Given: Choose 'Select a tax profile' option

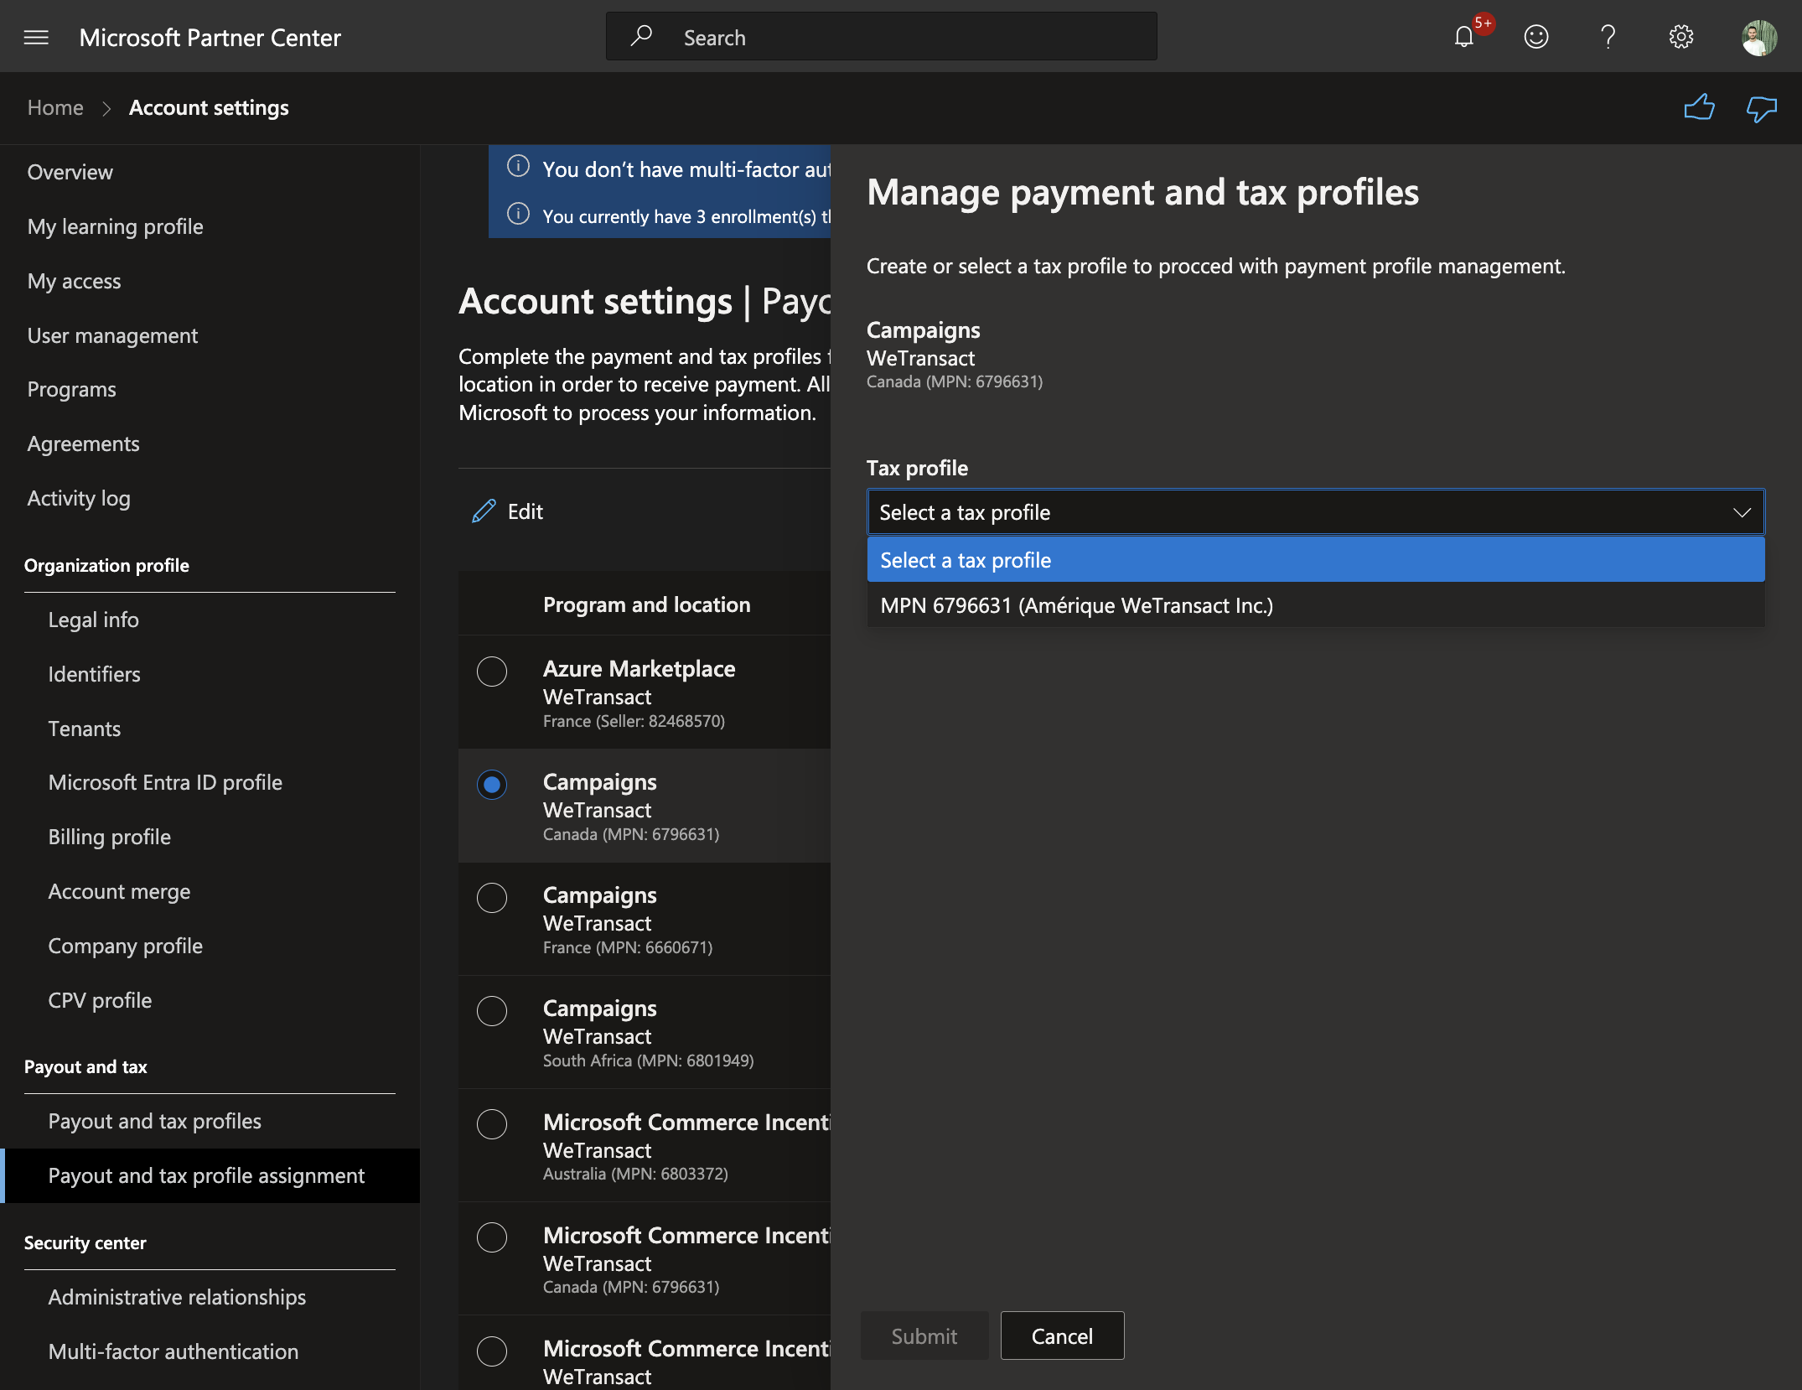Looking at the screenshot, I should coord(1316,560).
